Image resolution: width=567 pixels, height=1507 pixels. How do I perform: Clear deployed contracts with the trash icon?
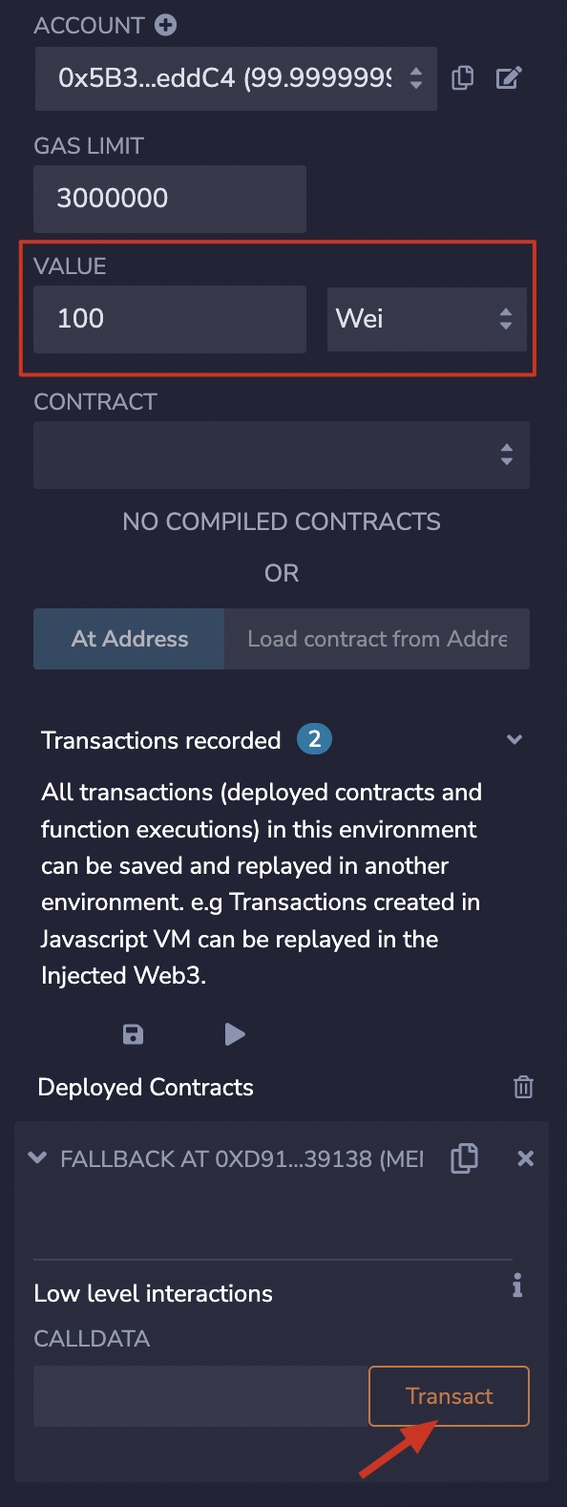click(523, 1087)
